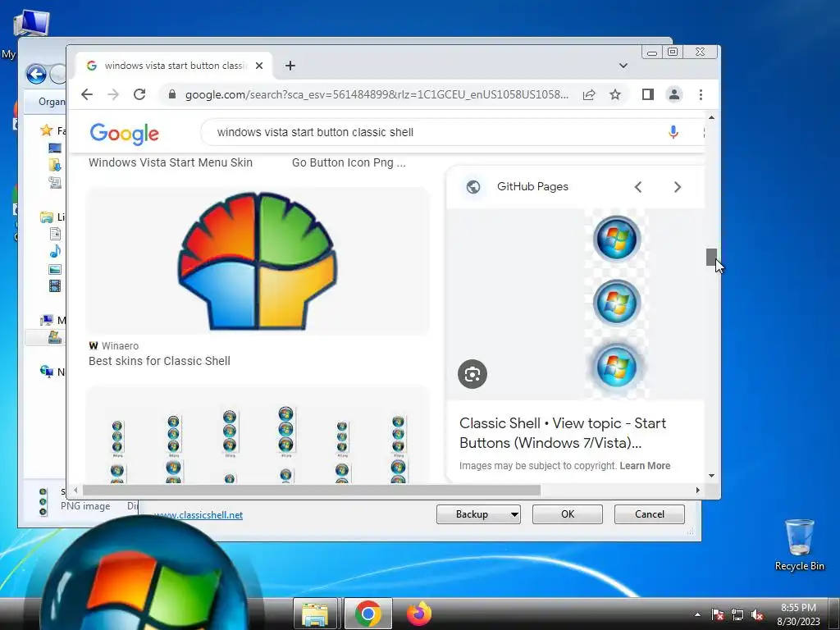The width and height of the screenshot is (840, 630).
Task: Select Network icon in Explorer sidebar
Action: tap(47, 371)
